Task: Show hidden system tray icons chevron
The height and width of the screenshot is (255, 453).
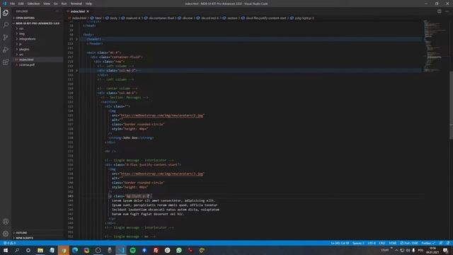Action: coord(396,250)
